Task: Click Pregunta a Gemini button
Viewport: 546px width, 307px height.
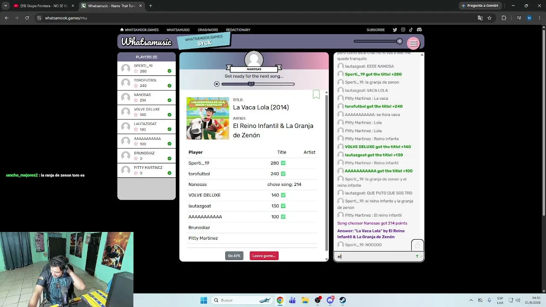Action: 480,6
